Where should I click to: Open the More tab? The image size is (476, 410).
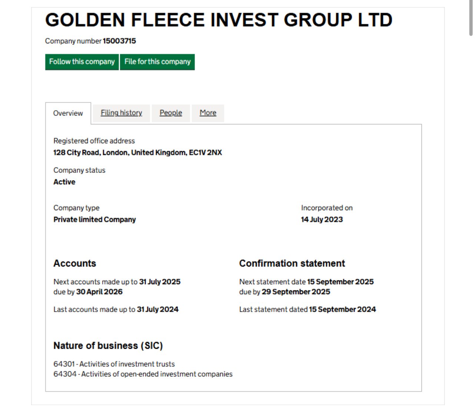click(x=208, y=113)
